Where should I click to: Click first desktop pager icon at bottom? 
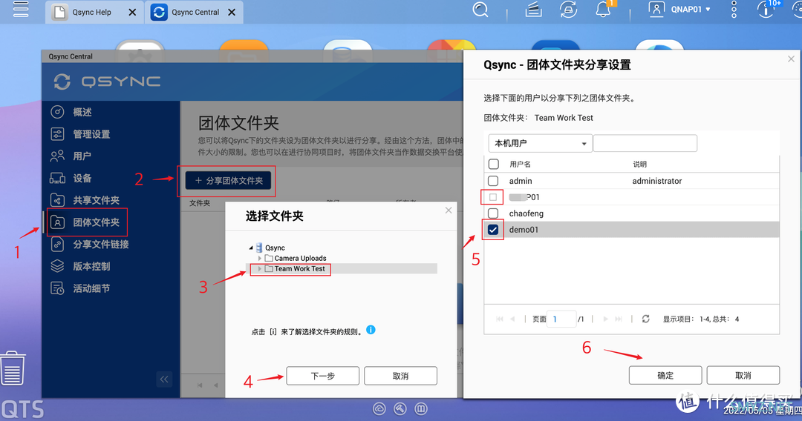point(379,408)
